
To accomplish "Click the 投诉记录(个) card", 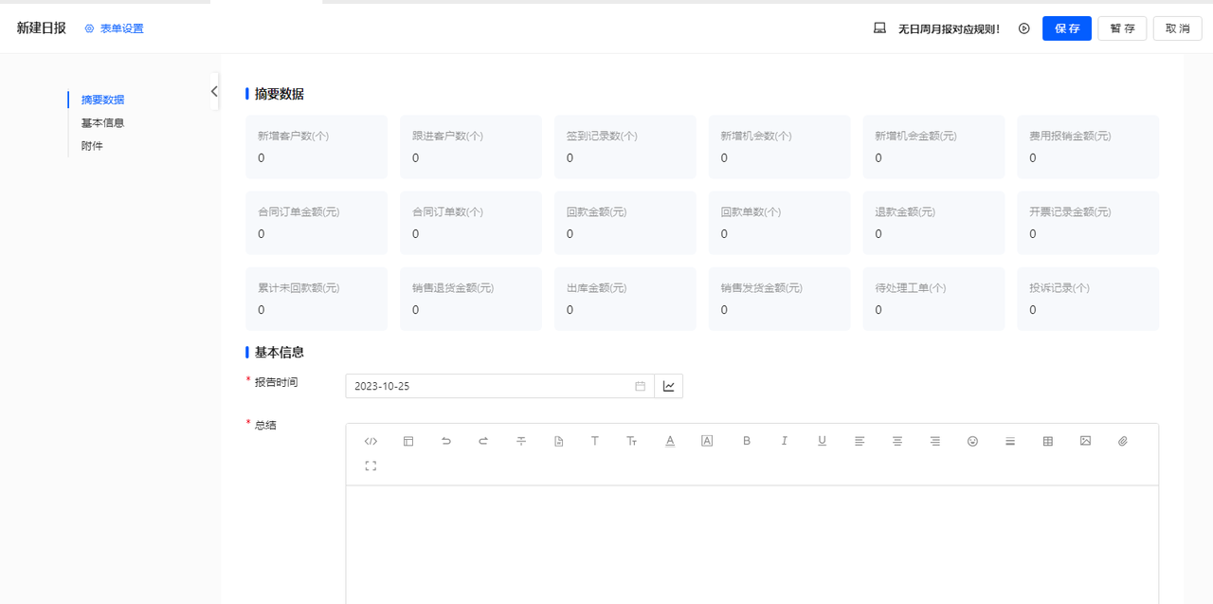I will pos(1088,299).
